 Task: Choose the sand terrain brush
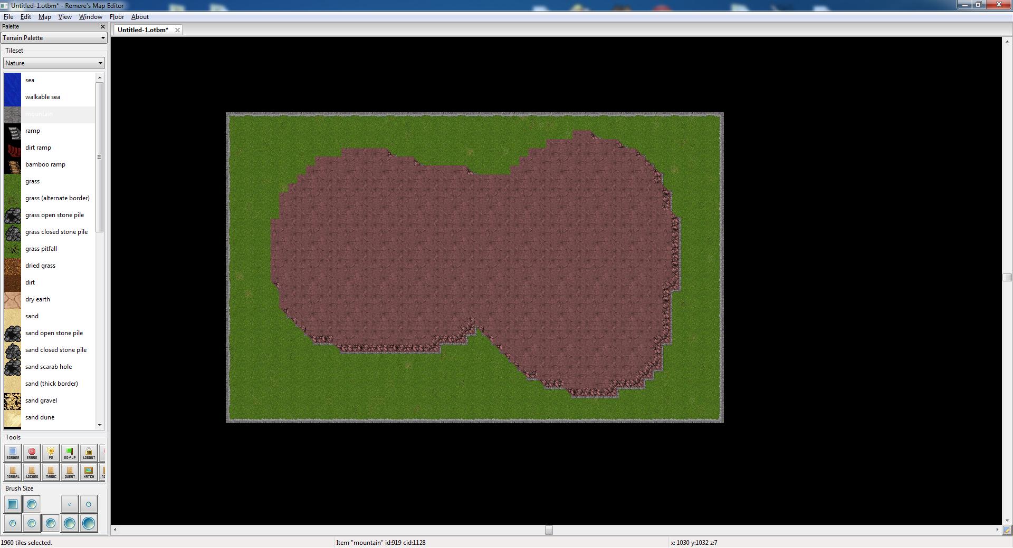click(50, 316)
